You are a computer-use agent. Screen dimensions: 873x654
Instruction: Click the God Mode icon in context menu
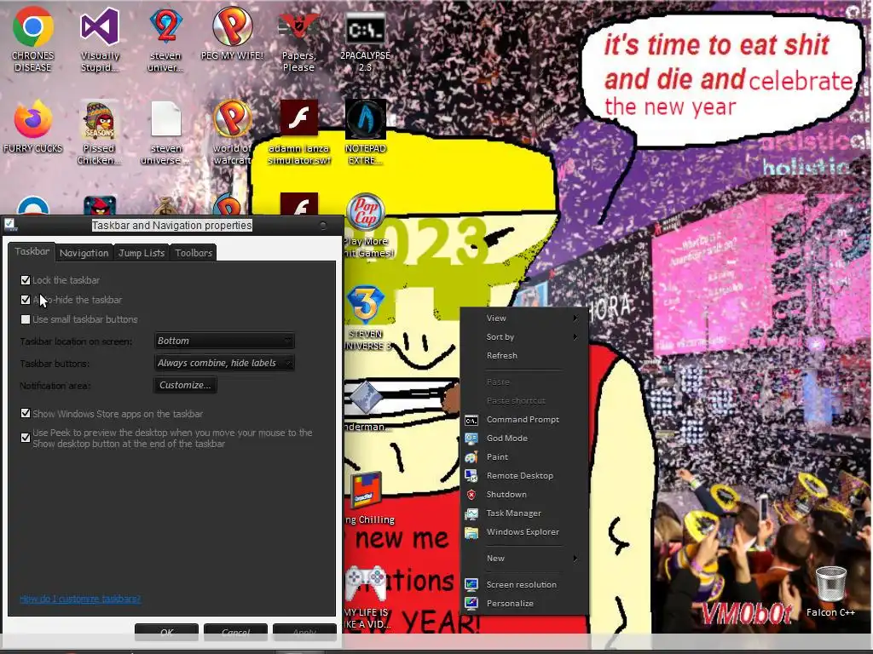point(471,439)
